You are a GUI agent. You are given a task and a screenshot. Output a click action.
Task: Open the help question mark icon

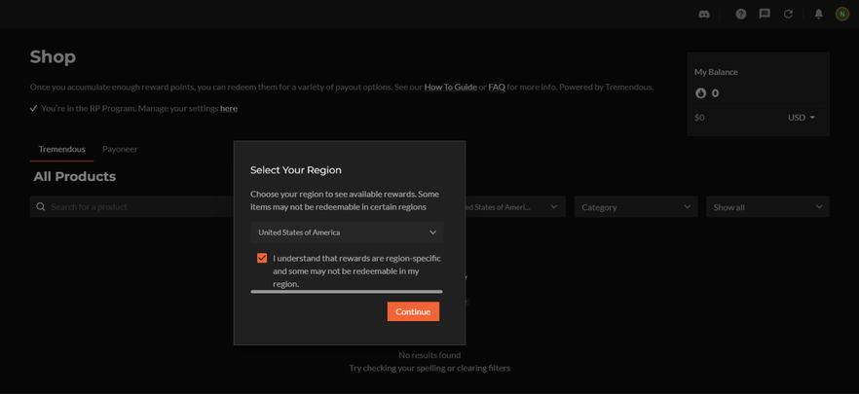click(740, 15)
